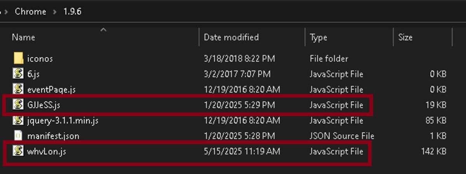Sort files by Type column
The height and width of the screenshot is (174, 466).
tap(318, 38)
